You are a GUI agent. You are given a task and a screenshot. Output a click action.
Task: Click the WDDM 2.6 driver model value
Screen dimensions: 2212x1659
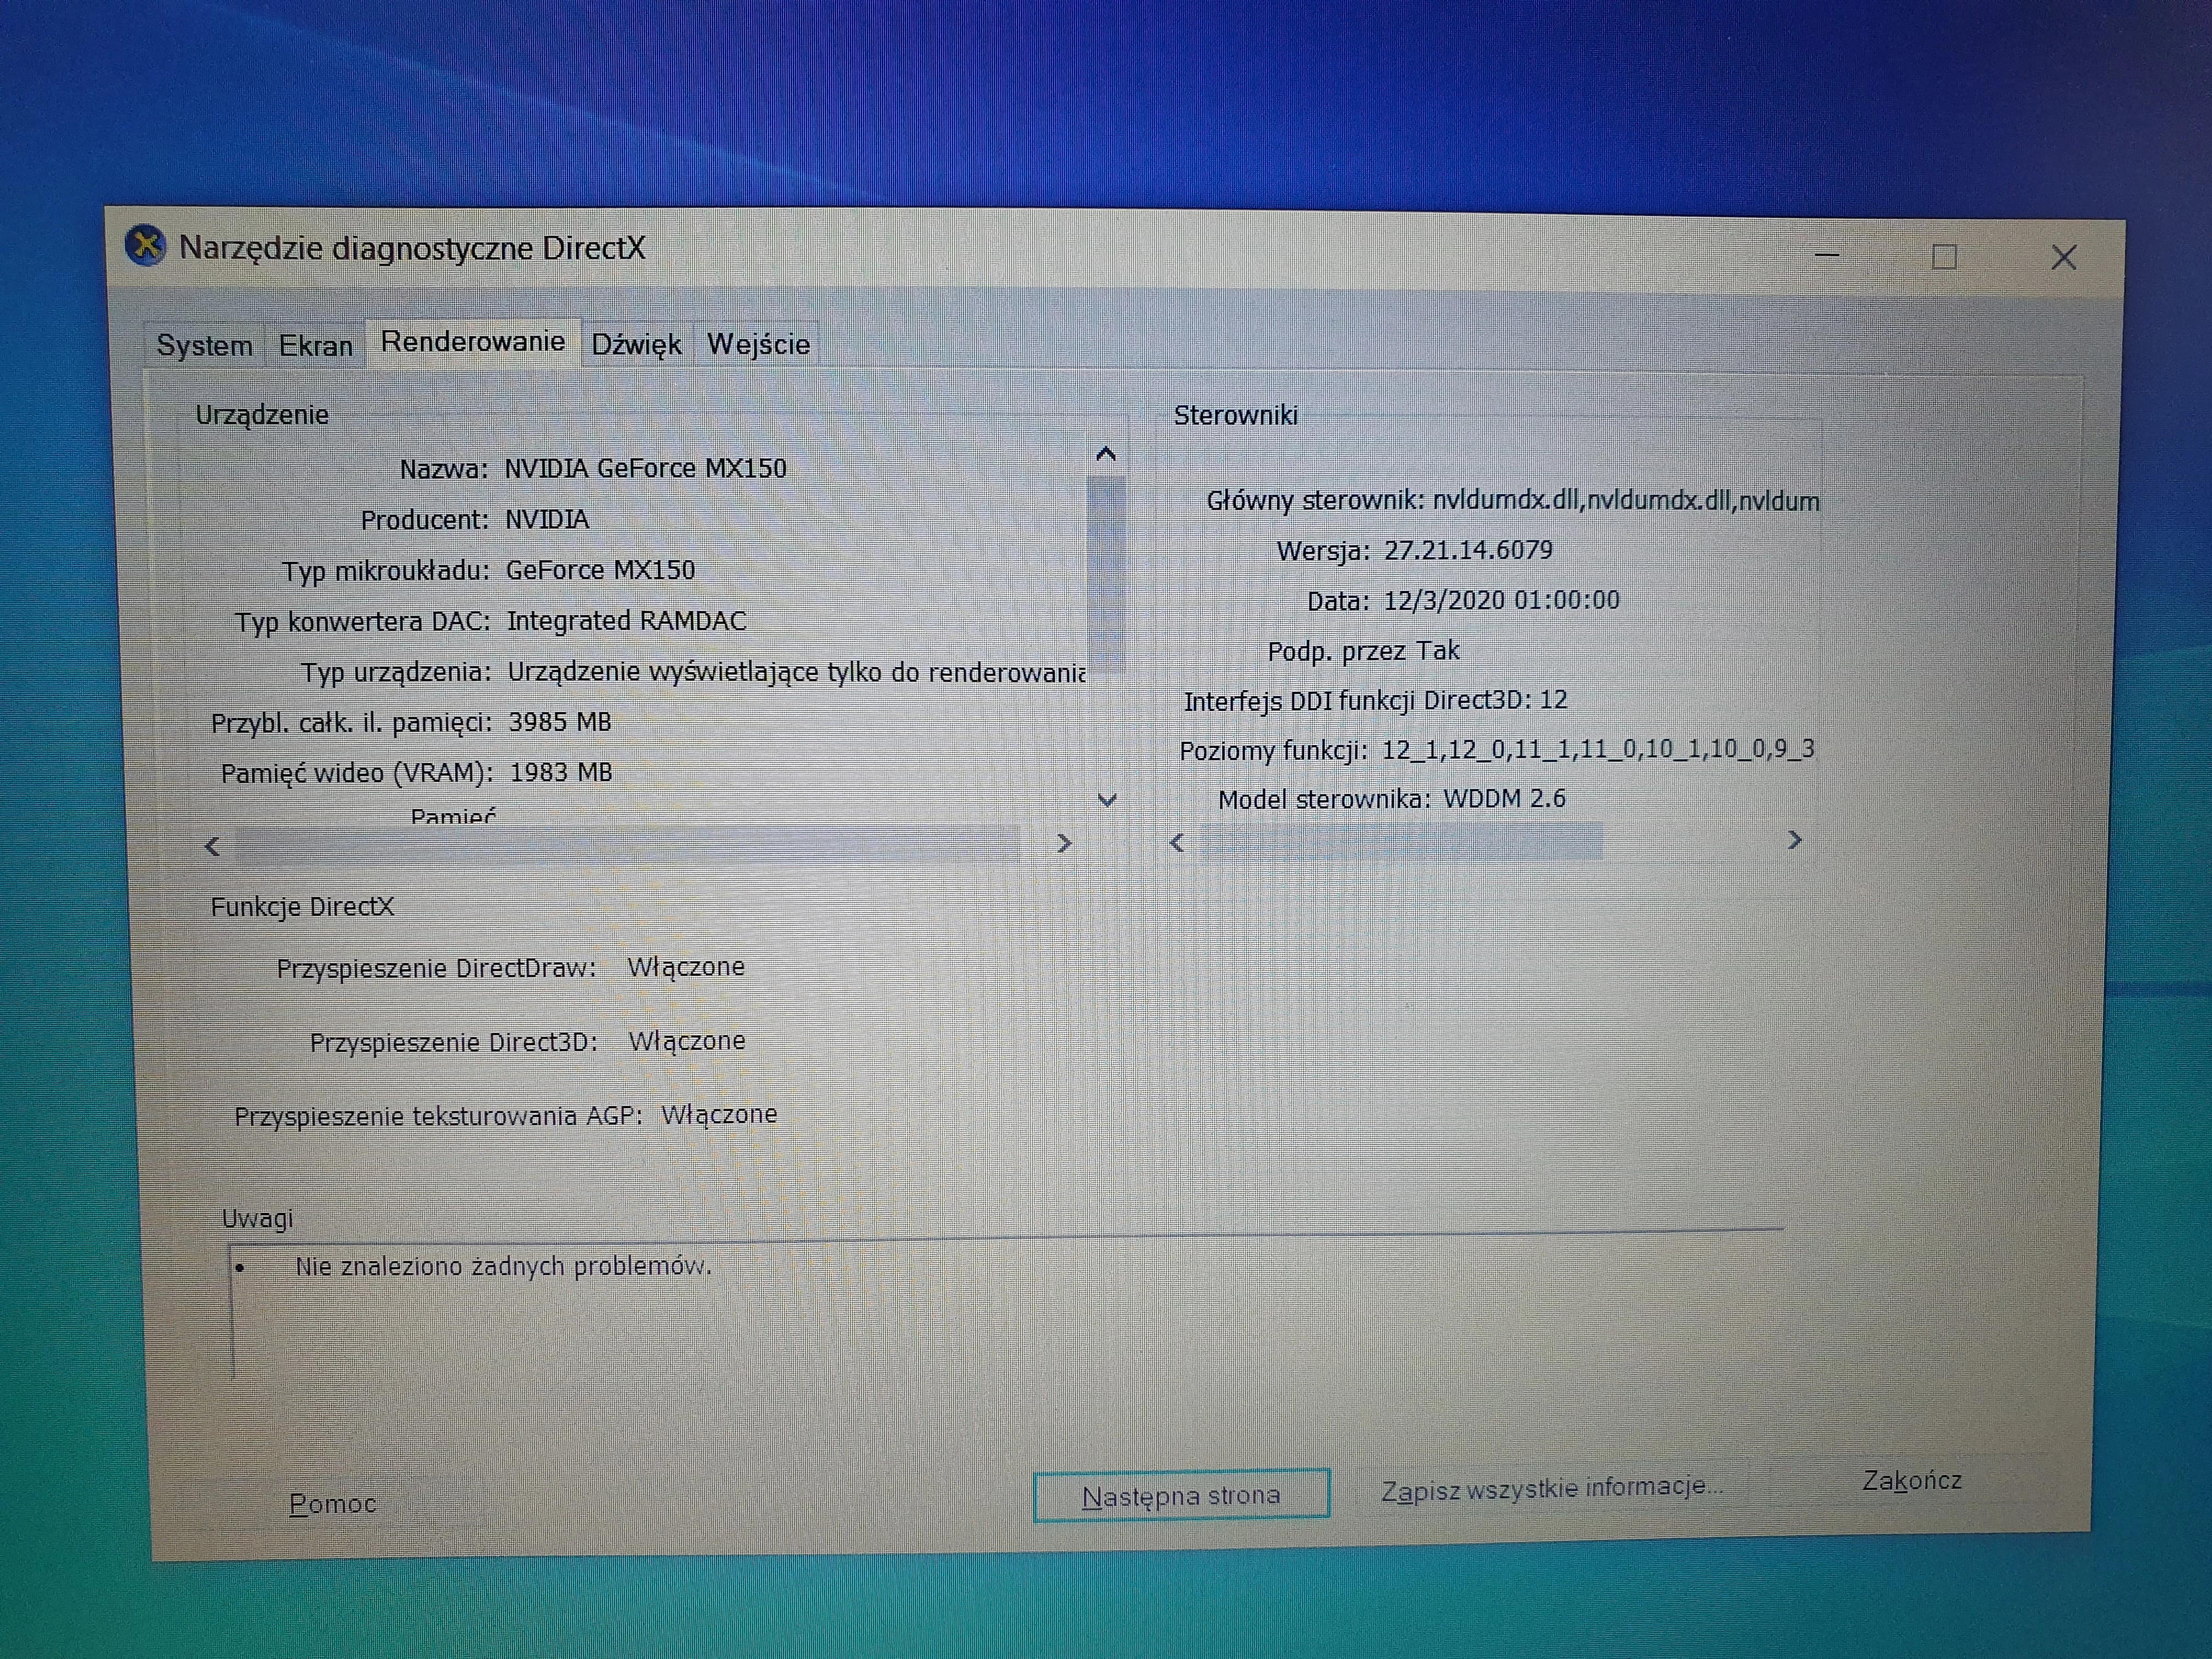point(1504,798)
